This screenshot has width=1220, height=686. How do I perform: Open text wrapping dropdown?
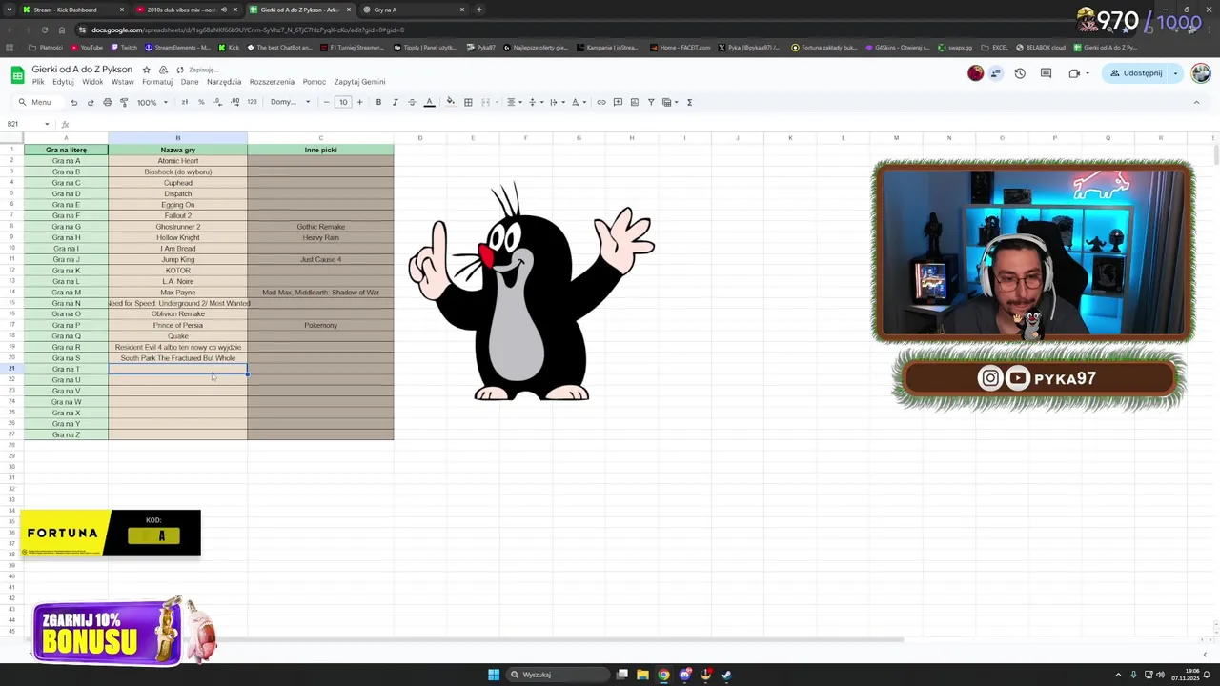click(x=556, y=102)
